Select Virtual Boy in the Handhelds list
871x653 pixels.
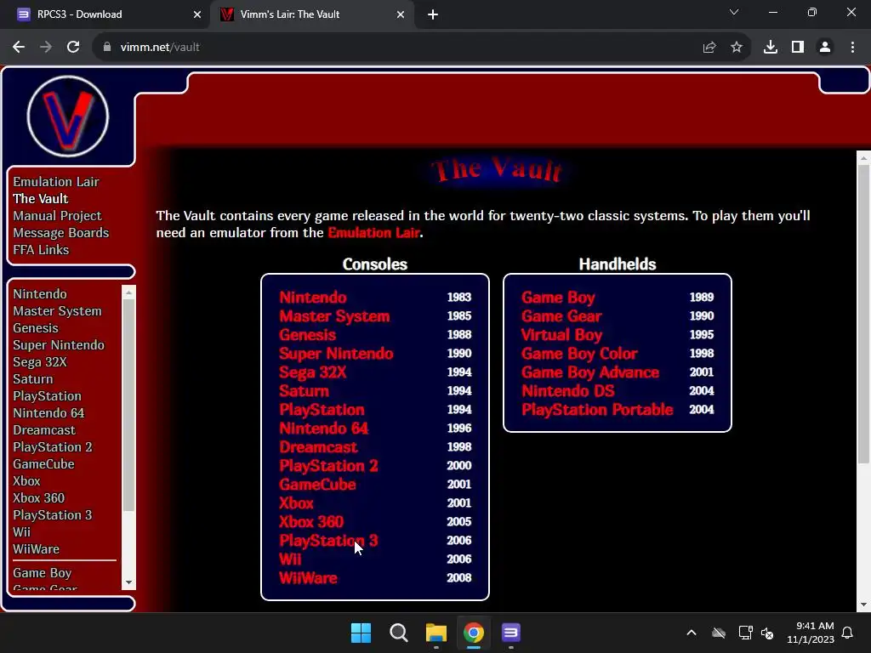point(561,335)
